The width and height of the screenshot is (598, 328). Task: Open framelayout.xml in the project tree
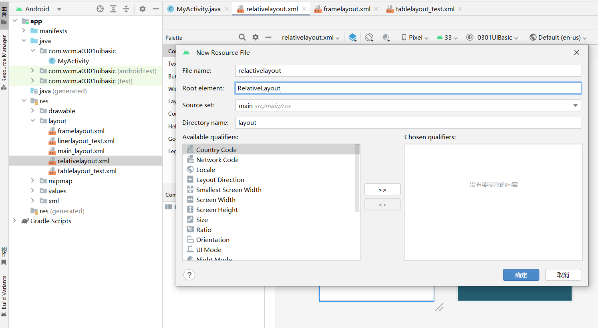coord(81,131)
